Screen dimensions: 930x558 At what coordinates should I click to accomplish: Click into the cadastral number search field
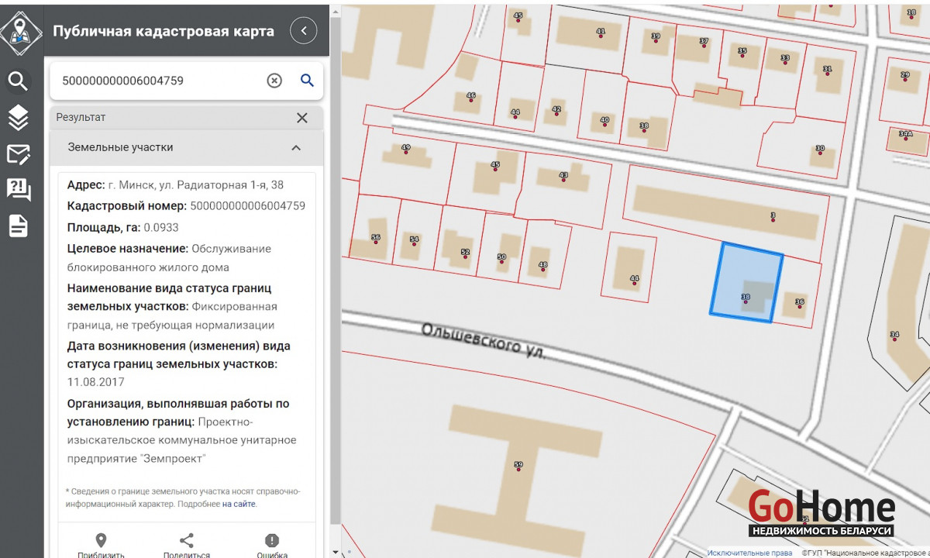click(x=159, y=81)
